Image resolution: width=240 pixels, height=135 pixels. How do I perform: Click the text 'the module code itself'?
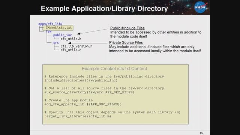[x=129, y=36]
